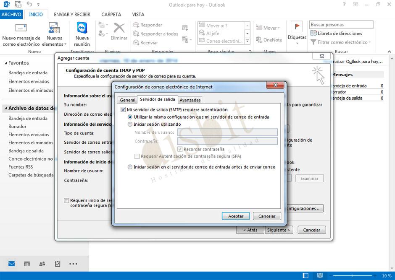Collapse the Archivo de datos section
The height and width of the screenshot is (280, 395).
click(x=5, y=108)
